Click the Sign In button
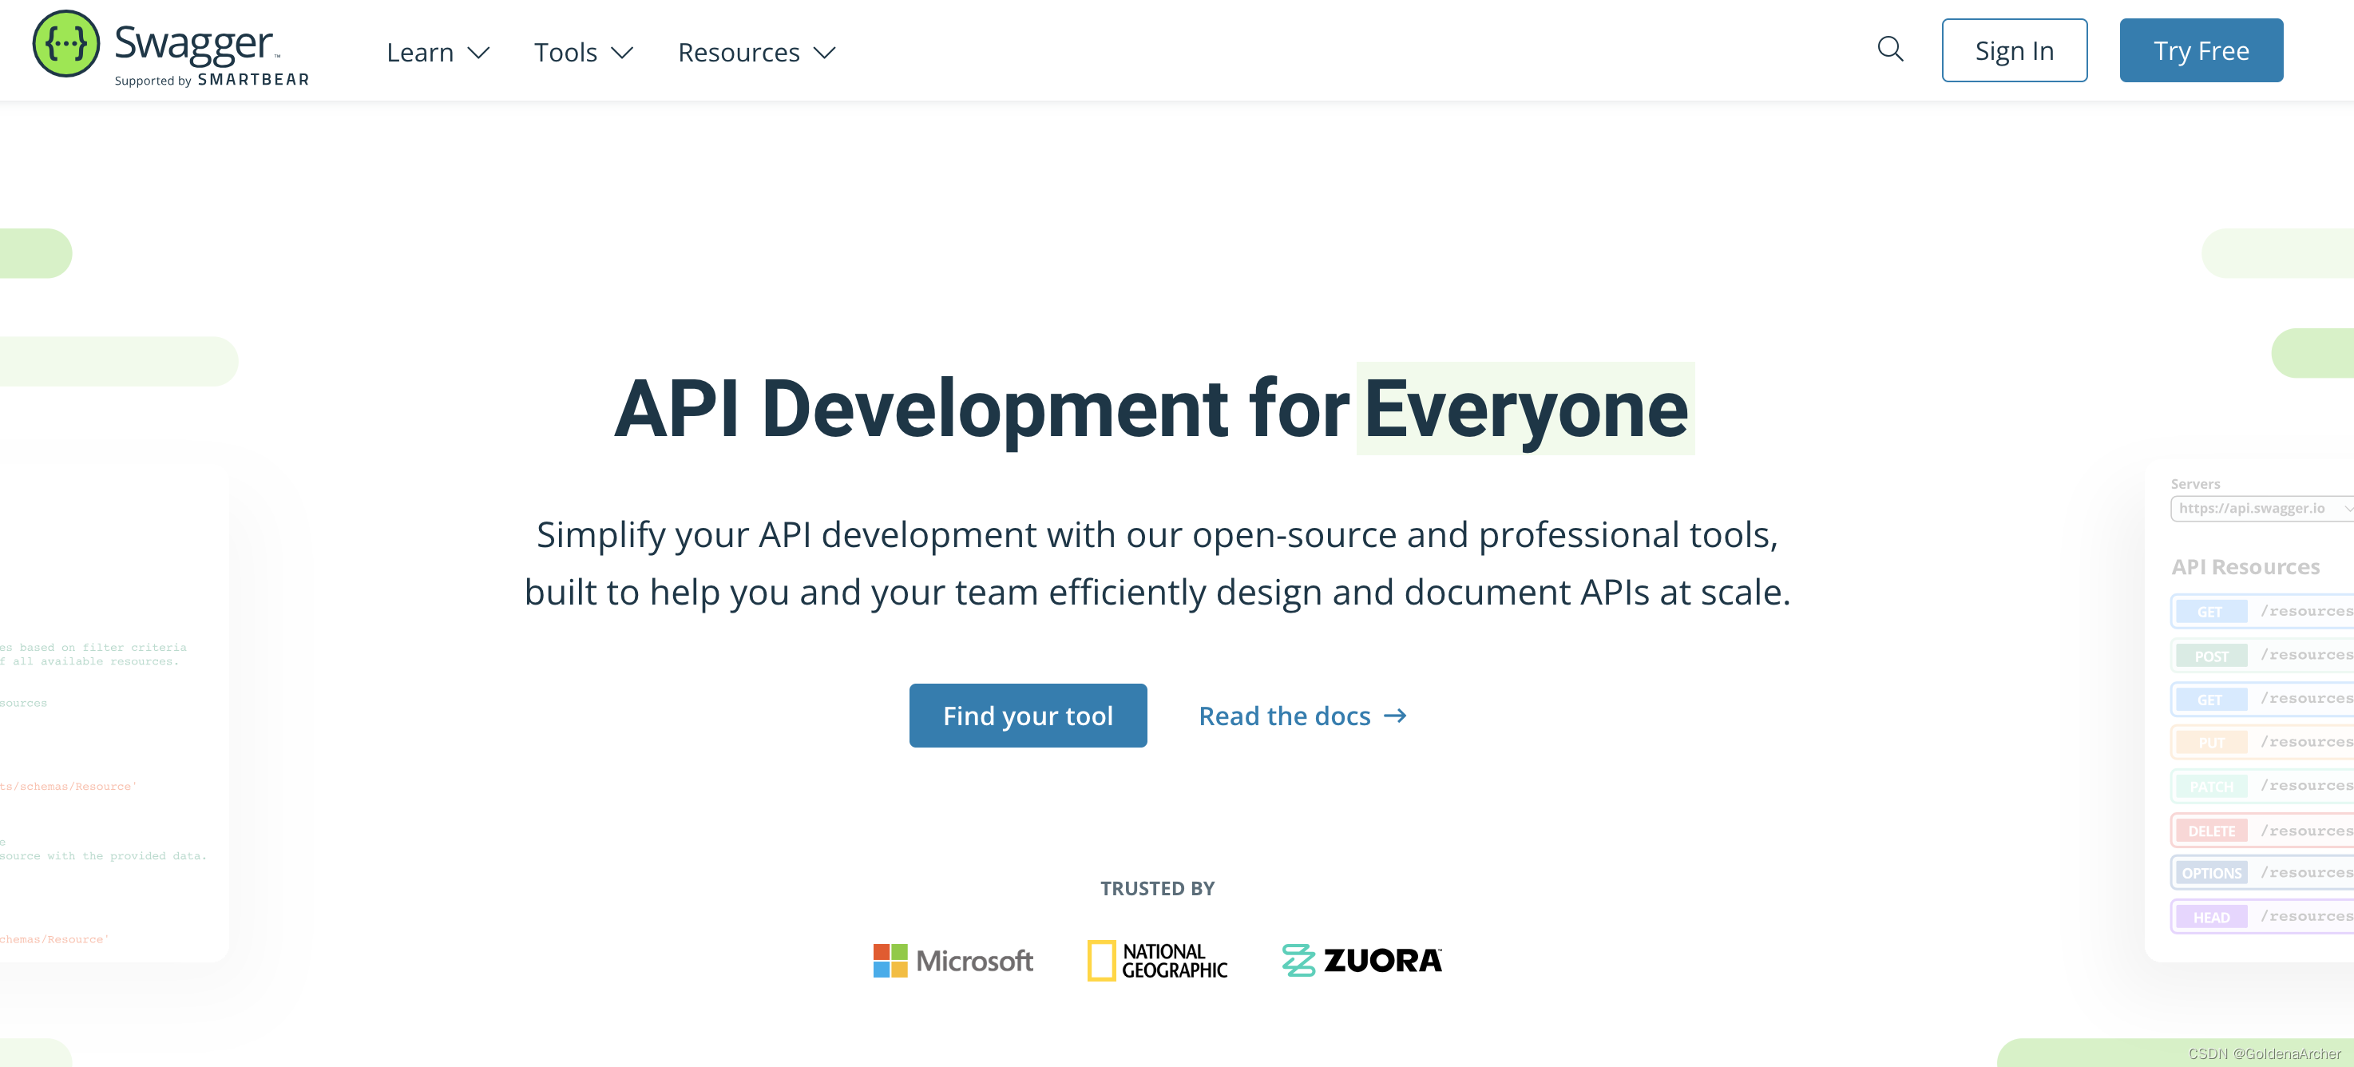 click(2014, 50)
